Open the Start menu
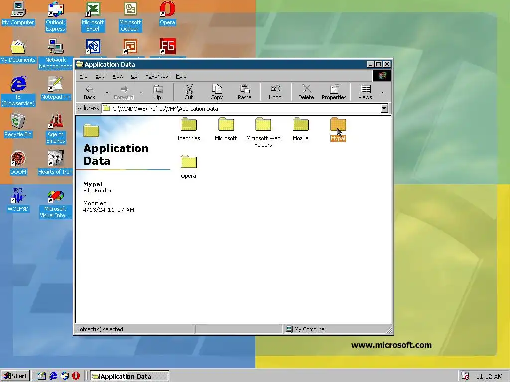 point(15,376)
